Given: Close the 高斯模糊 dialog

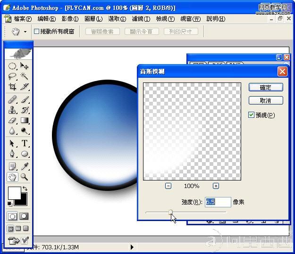Looking at the screenshot, I should tap(282, 72).
